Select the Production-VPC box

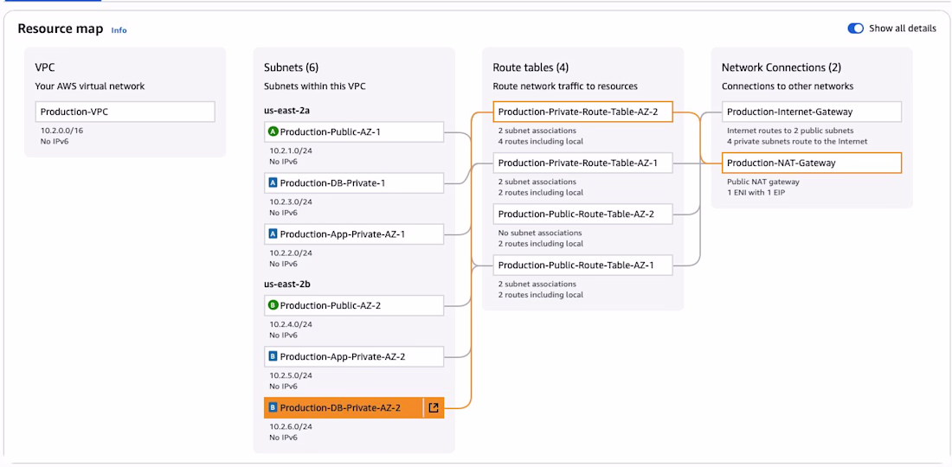[x=125, y=112]
